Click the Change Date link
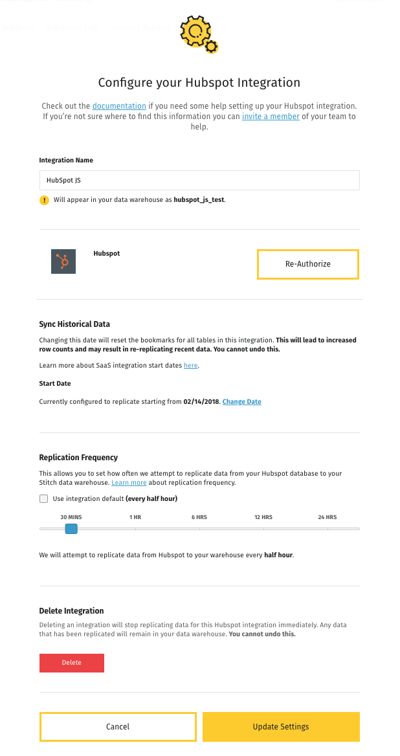Image resolution: width=400 pixels, height=756 pixels. [x=241, y=402]
